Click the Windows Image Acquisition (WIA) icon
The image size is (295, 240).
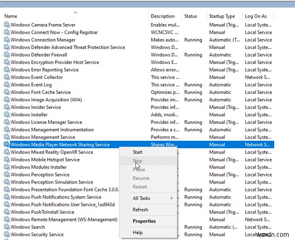(x=6, y=100)
